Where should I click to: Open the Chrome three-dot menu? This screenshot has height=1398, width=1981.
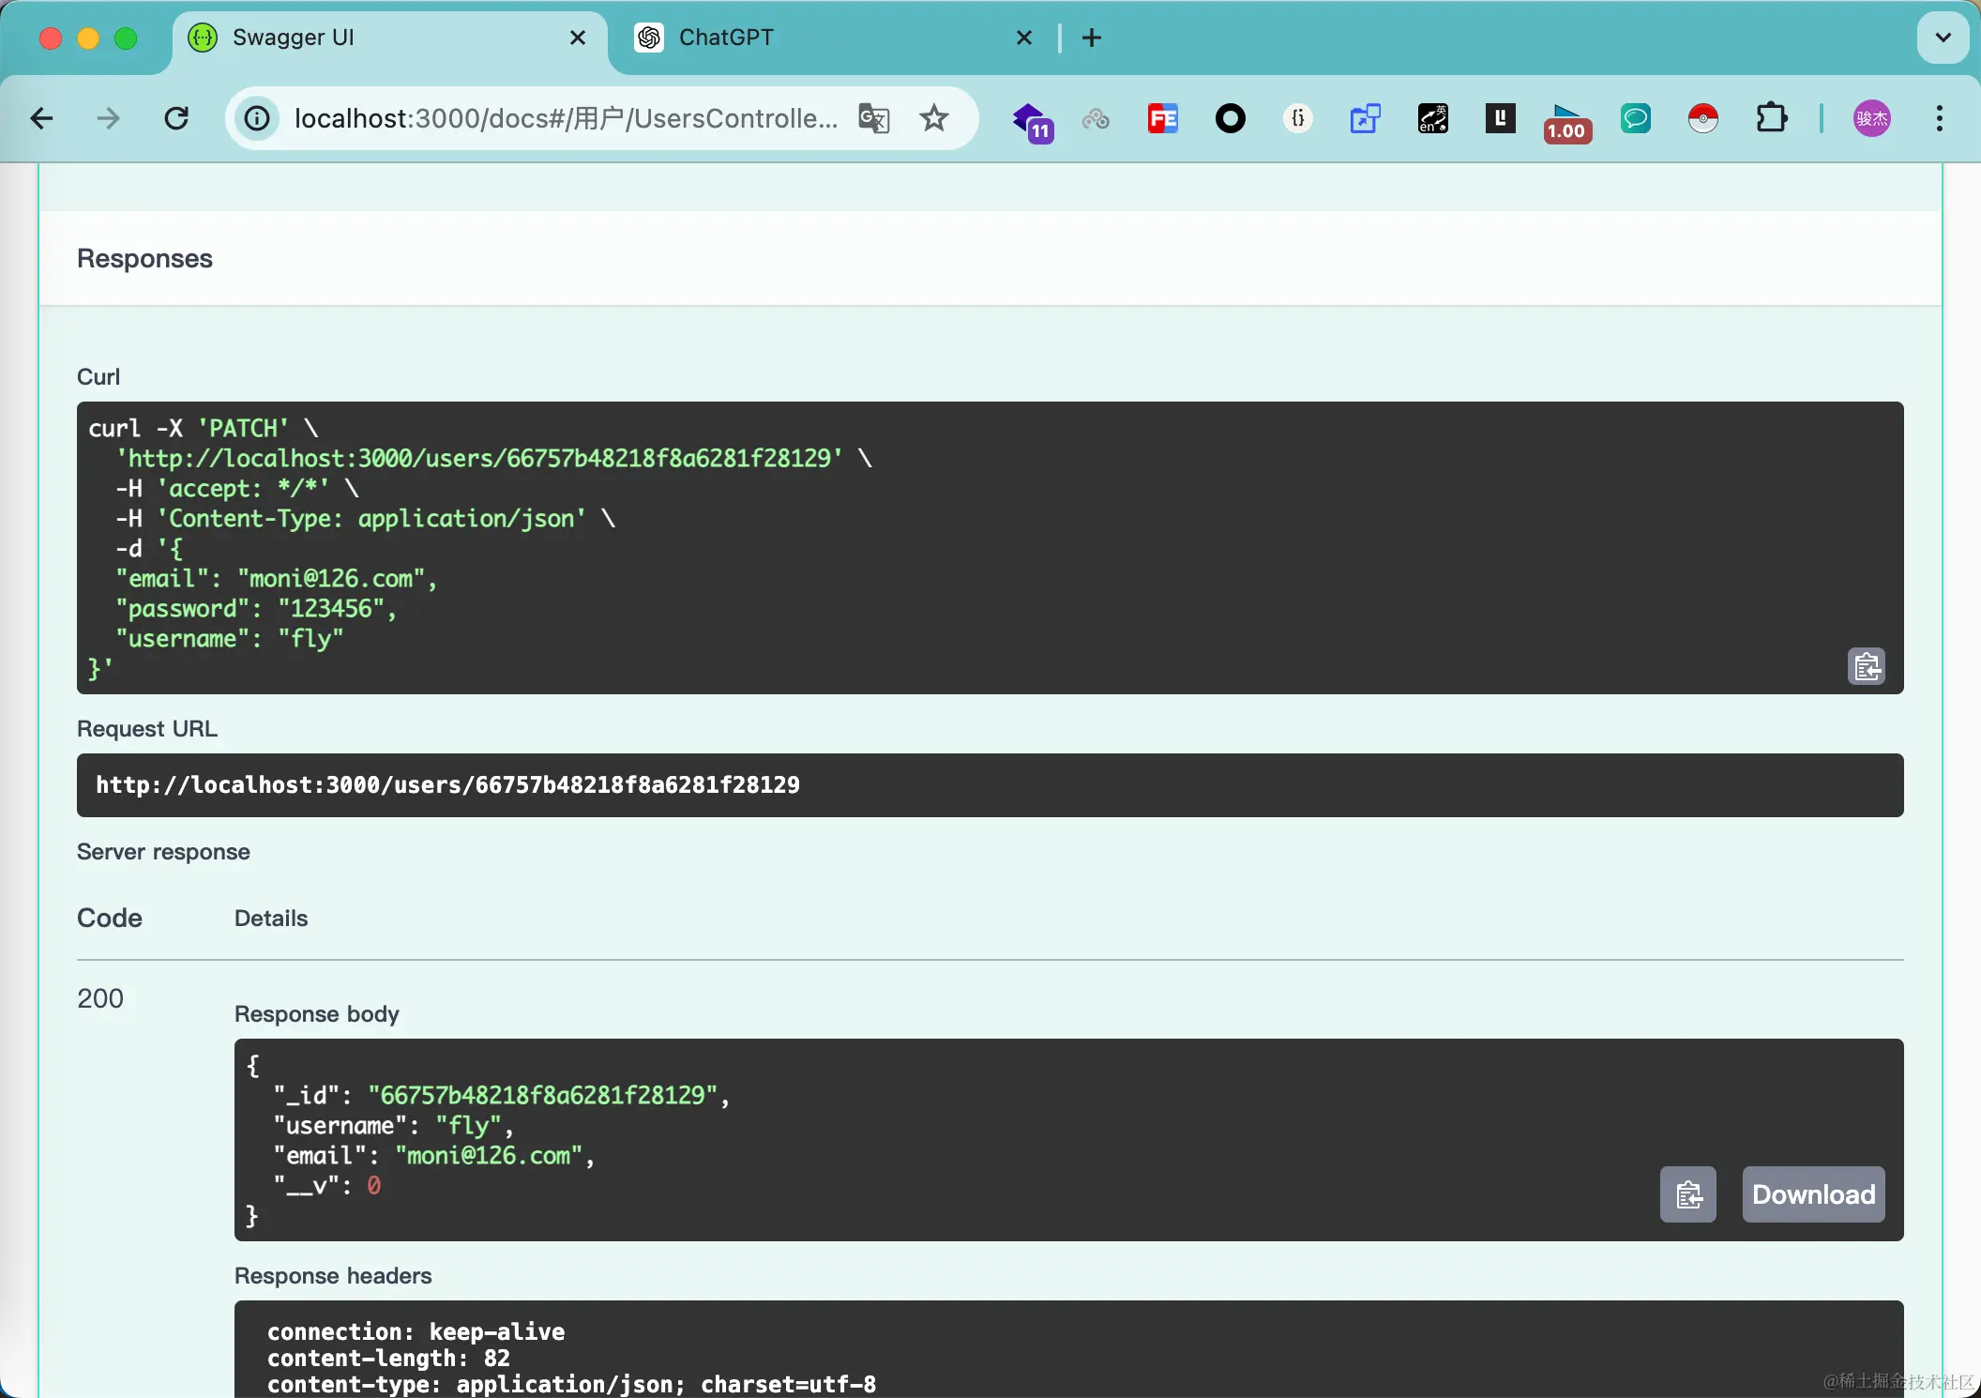coord(1939,118)
